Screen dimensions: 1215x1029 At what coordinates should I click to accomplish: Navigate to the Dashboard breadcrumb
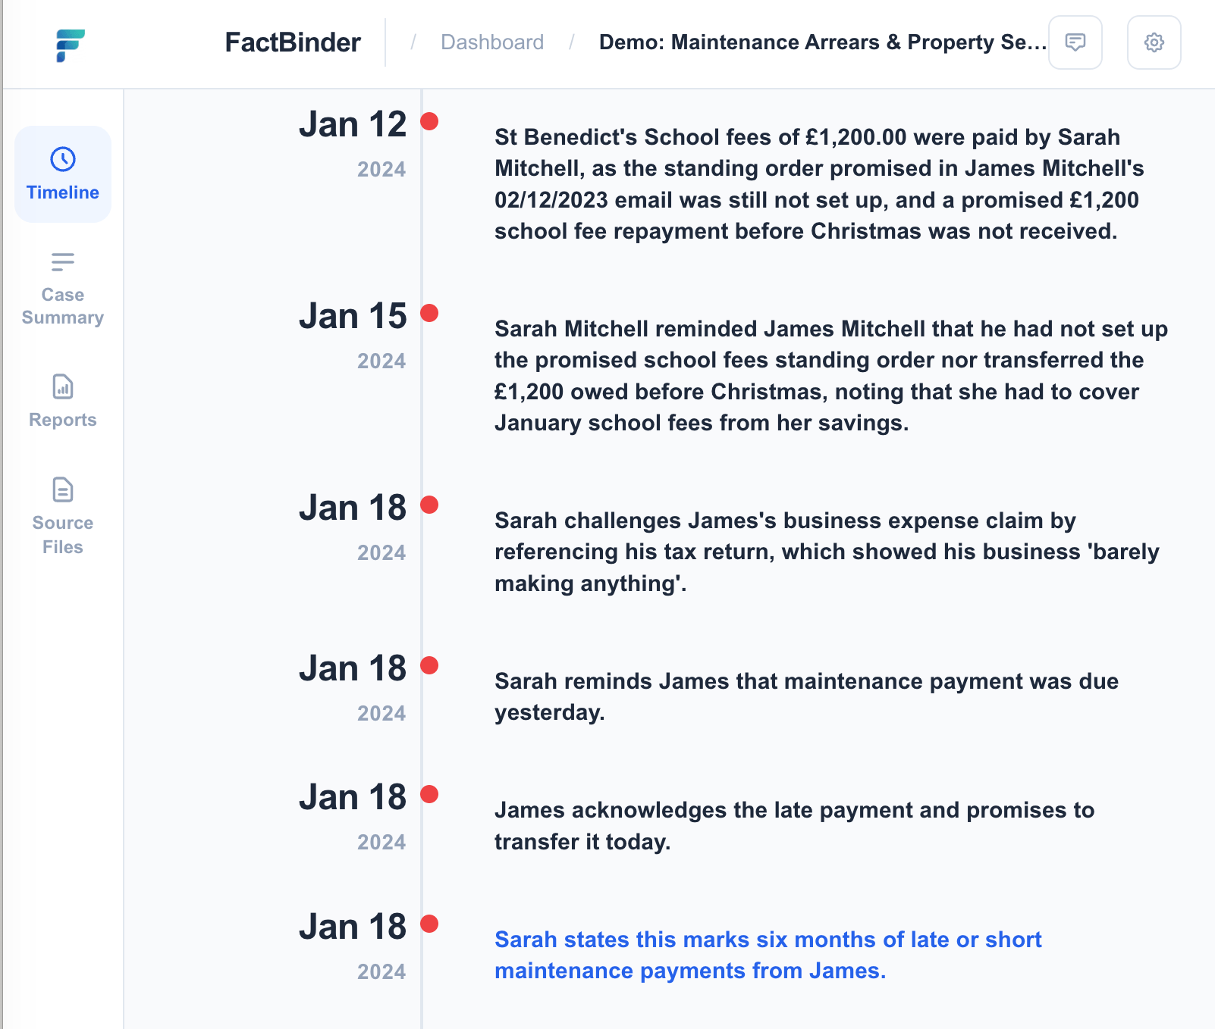492,42
